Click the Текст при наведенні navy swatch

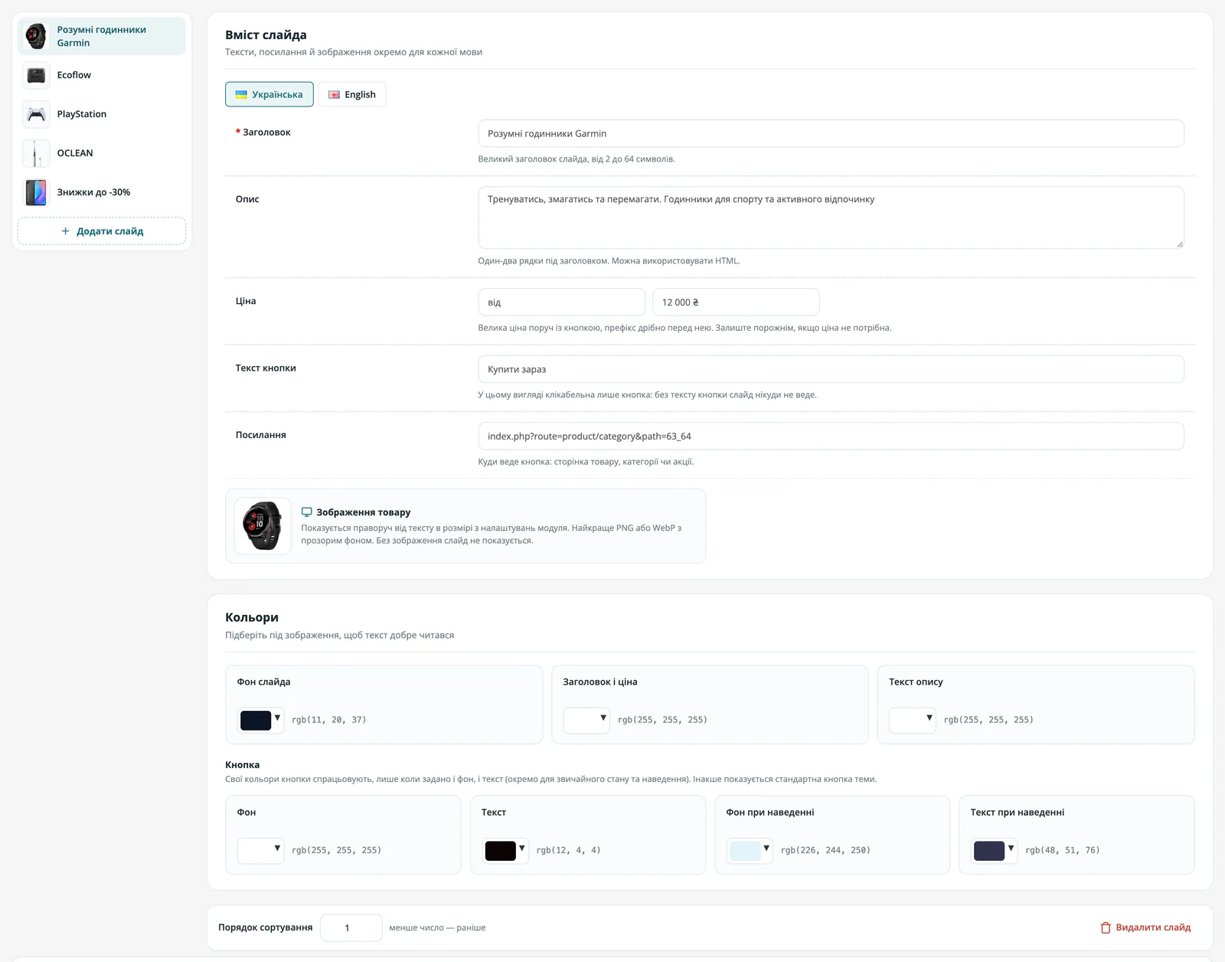(989, 851)
